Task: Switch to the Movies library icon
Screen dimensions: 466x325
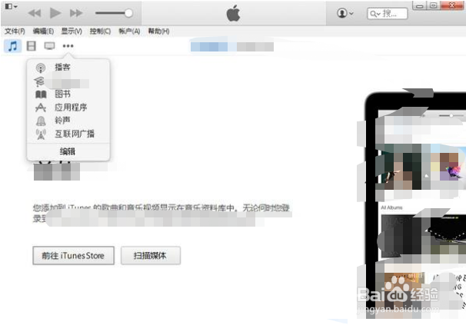Action: coord(32,46)
